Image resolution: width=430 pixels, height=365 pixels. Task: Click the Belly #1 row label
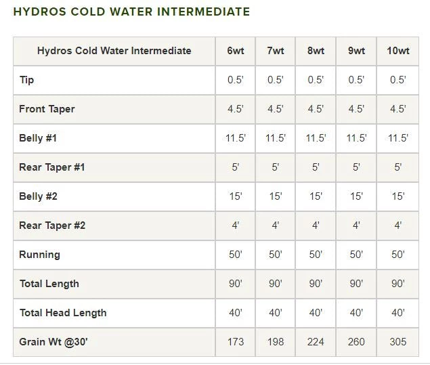tap(38, 138)
